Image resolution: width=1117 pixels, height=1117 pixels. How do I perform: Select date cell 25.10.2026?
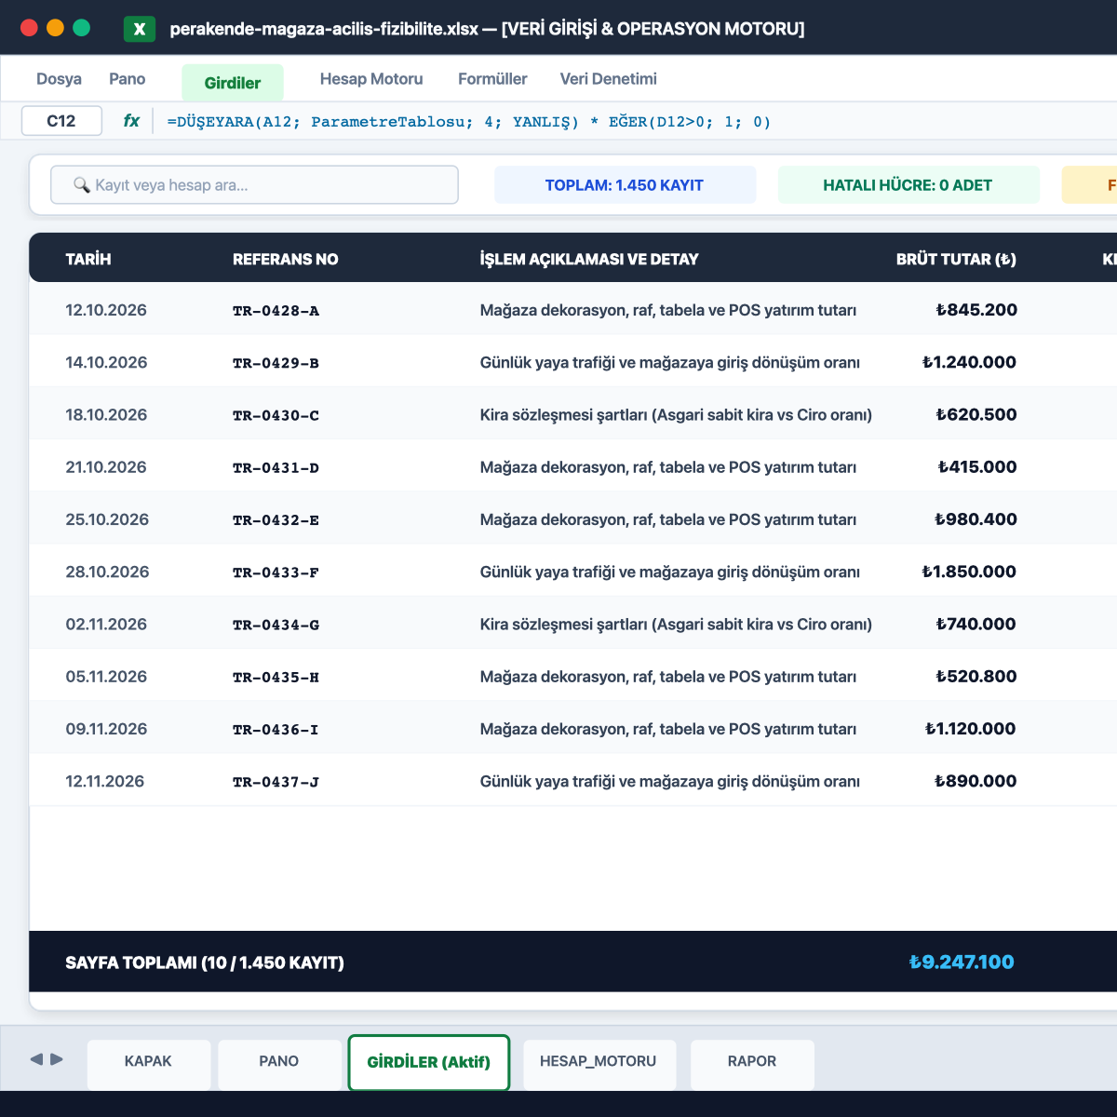(x=107, y=519)
